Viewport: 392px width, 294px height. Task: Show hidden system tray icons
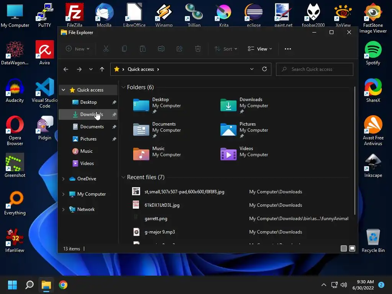(323, 285)
